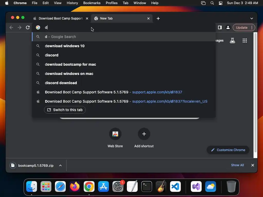Go forward with the forward arrow
263x197 pixels.
pyautogui.click(x=20, y=27)
